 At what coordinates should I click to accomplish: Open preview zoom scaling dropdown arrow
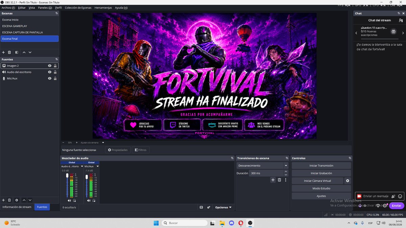click(103, 143)
